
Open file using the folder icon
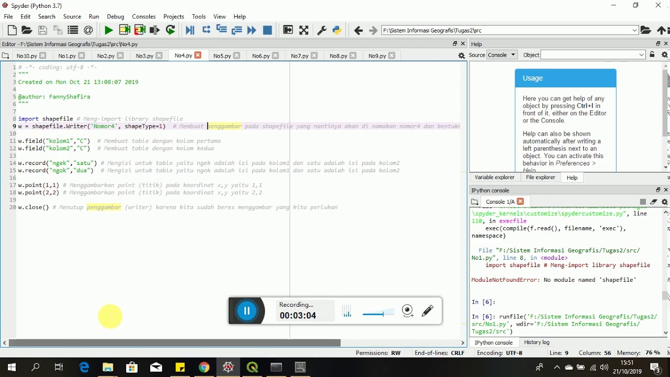[27, 30]
